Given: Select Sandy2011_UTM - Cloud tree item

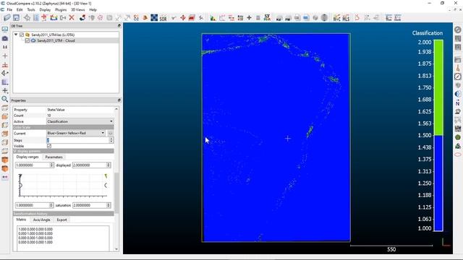Looking at the screenshot, I should [56, 40].
